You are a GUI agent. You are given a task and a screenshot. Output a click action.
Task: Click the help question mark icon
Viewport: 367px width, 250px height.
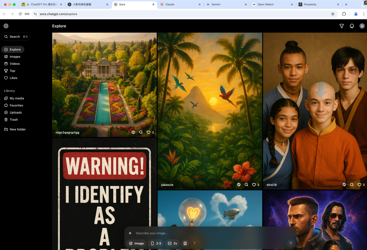click(x=195, y=243)
